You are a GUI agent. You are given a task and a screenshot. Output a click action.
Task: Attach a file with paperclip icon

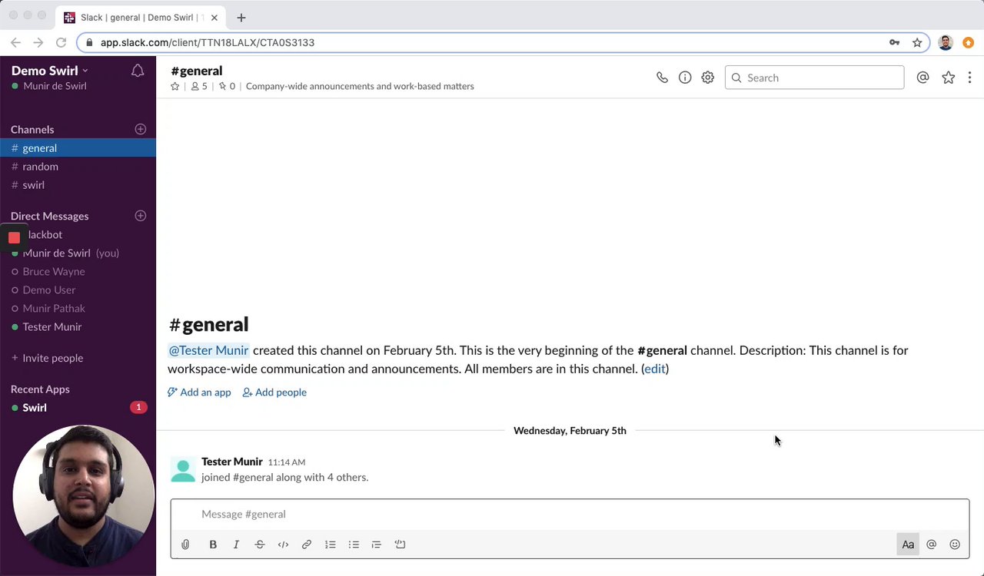coord(185,545)
